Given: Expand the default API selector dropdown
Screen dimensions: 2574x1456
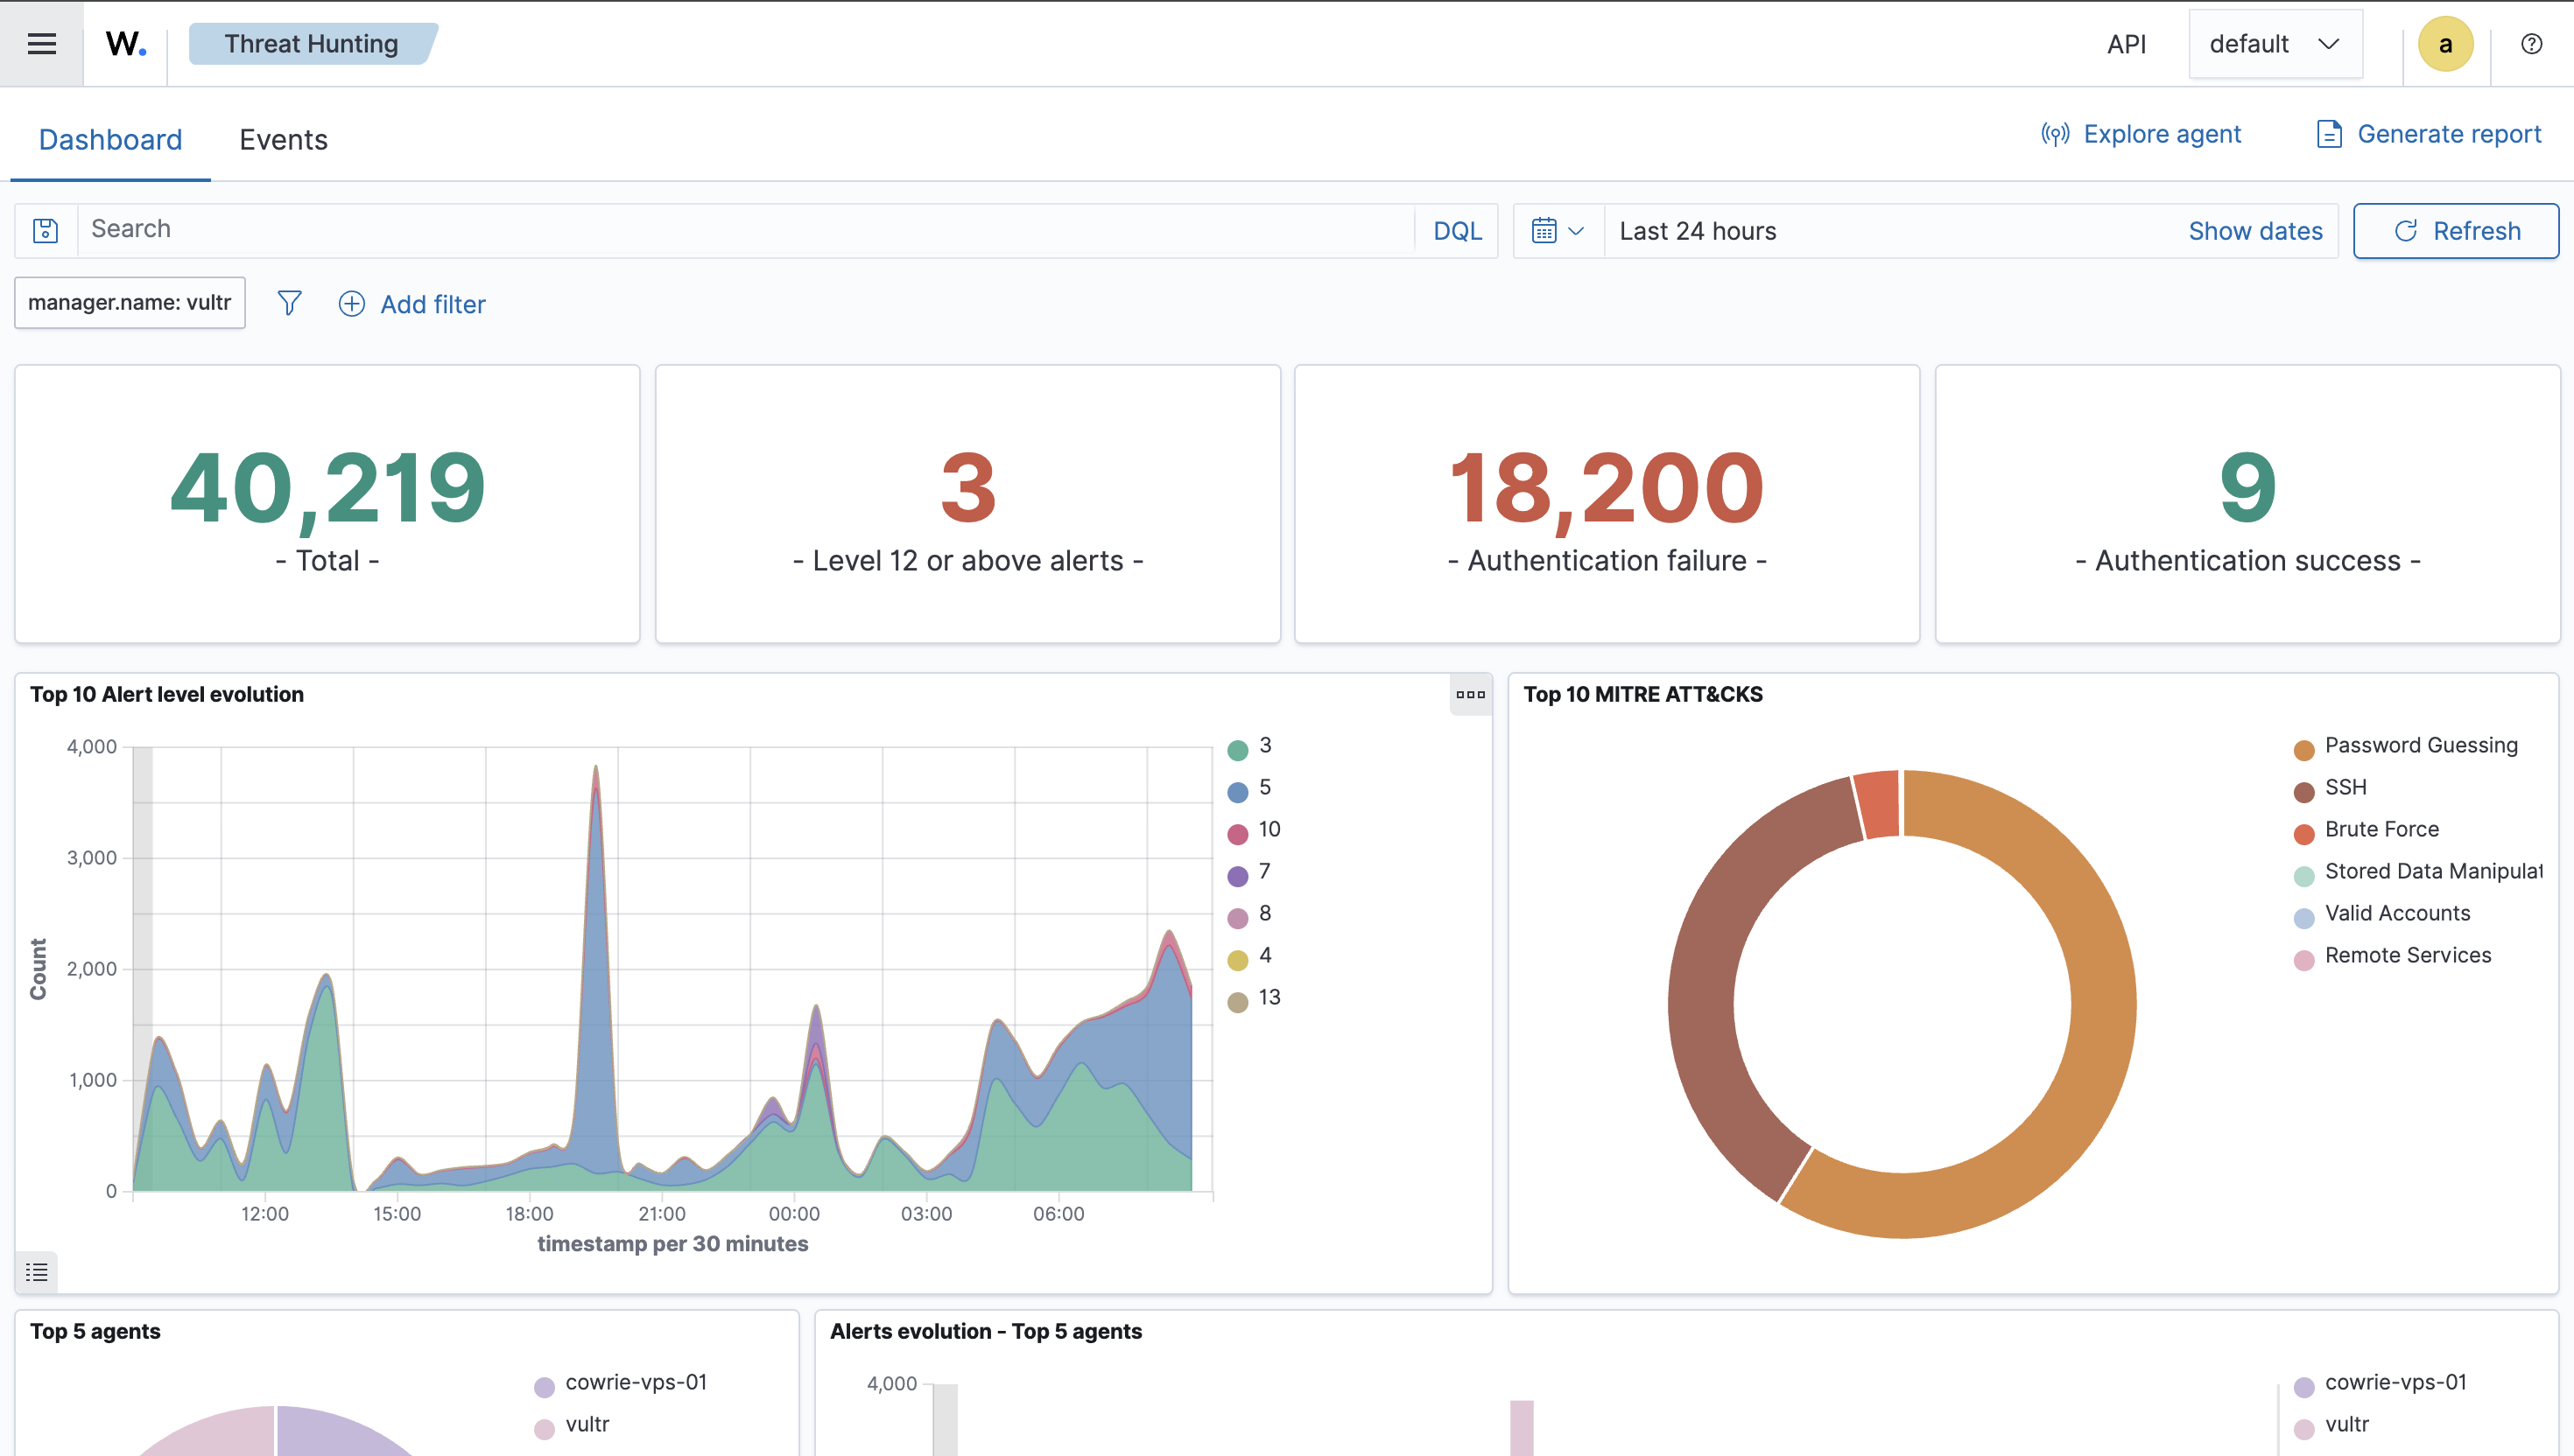Looking at the screenshot, I should 2274,44.
